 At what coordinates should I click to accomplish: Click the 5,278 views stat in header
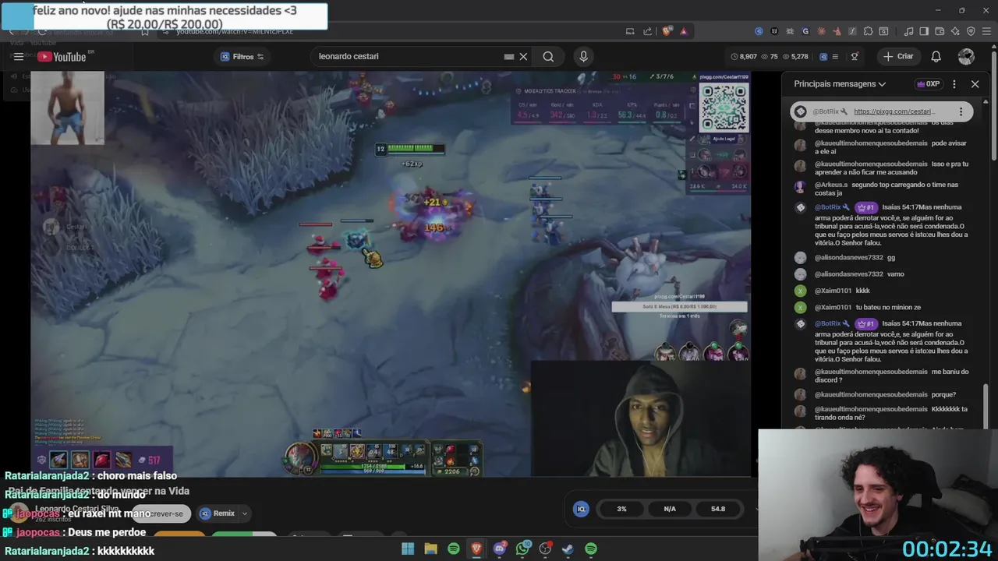click(794, 56)
